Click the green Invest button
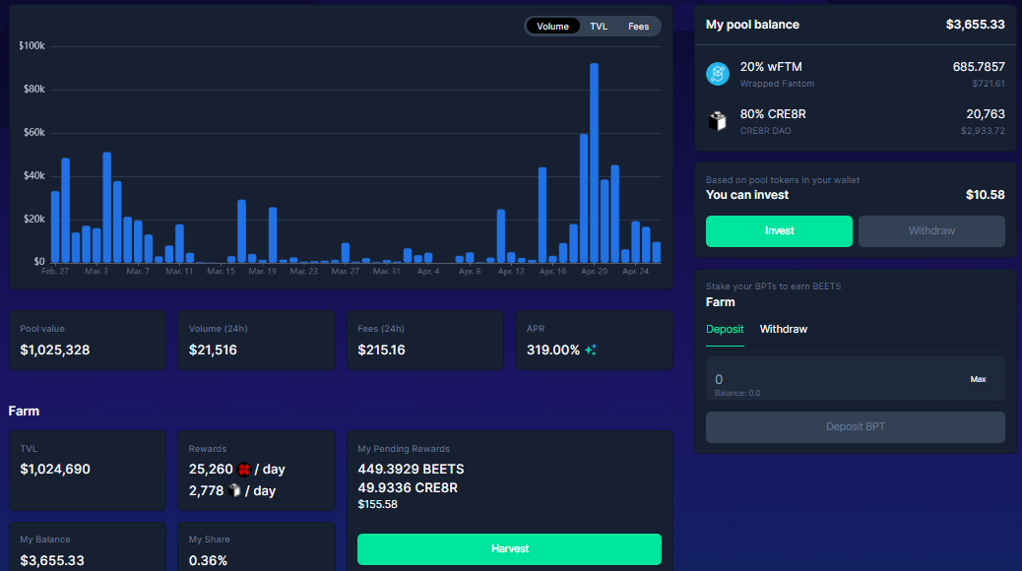The image size is (1022, 571). click(779, 230)
